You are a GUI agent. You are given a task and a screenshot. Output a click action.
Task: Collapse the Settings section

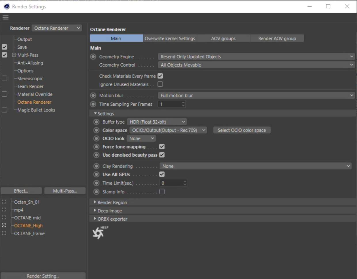(95, 113)
